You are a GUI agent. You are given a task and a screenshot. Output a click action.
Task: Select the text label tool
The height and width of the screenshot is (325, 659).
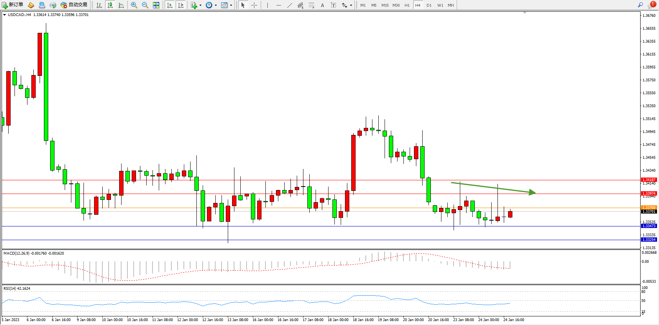tap(333, 5)
